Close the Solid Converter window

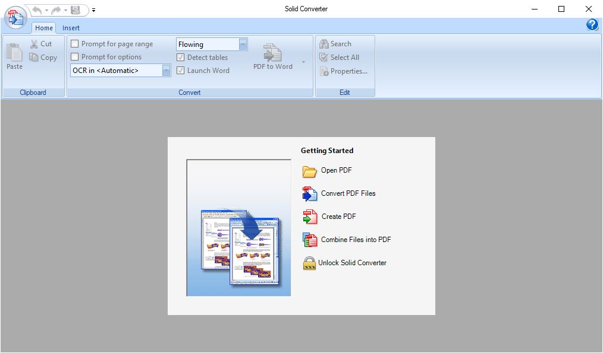[588, 9]
